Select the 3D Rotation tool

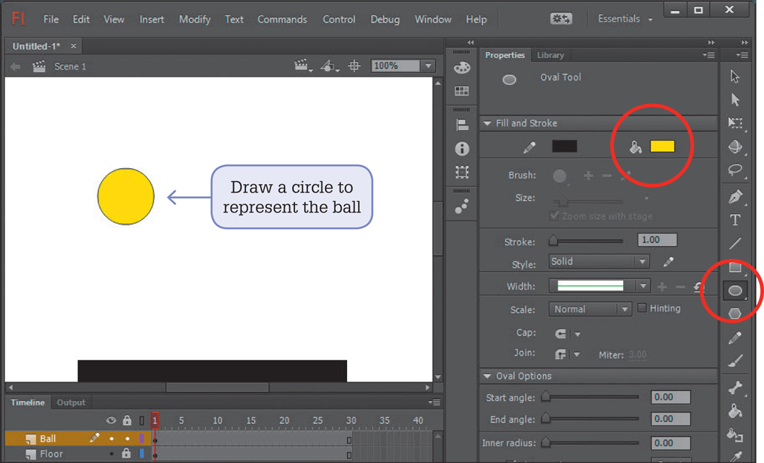click(735, 146)
